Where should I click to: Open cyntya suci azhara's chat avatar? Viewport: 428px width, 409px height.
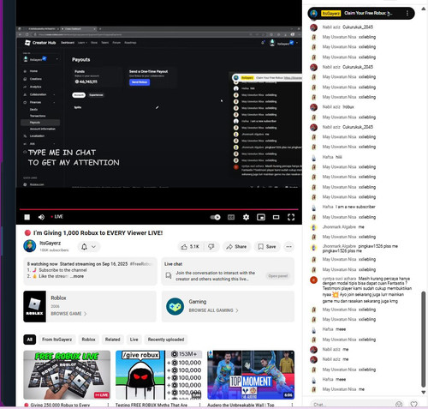[313, 280]
